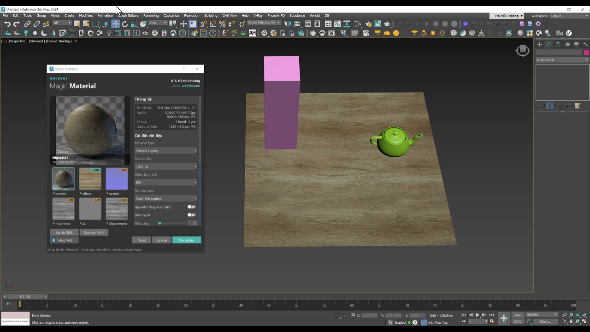This screenshot has width=590, height=332.
Task: Open the selection filter All dropdown
Action: point(62,23)
